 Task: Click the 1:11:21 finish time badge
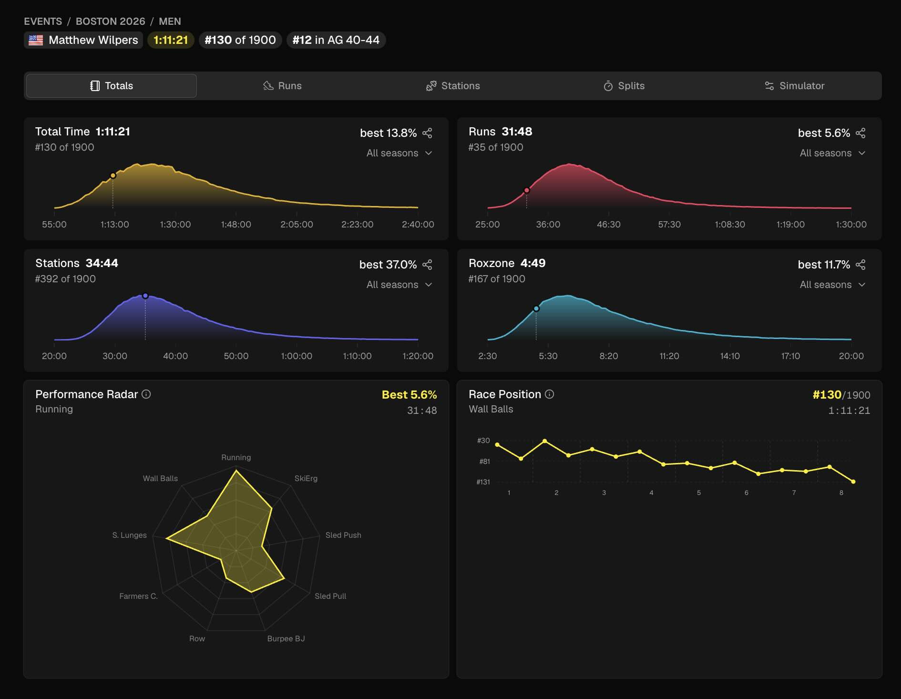click(171, 40)
